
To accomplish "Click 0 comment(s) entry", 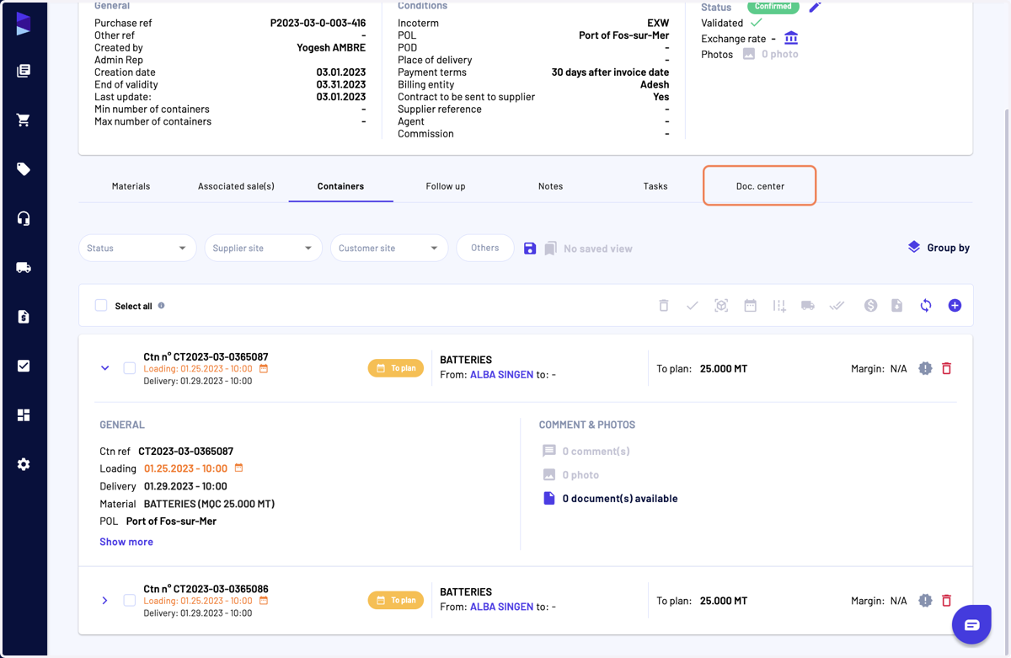I will pyautogui.click(x=587, y=452).
